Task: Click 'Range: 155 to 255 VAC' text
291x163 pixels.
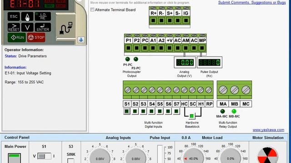Action: click(x=24, y=82)
